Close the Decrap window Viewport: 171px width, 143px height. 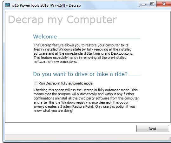(x=164, y=4)
